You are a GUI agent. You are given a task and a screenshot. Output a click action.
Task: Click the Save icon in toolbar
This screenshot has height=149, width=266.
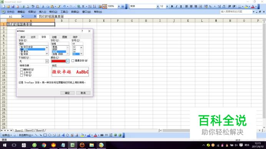pos(13,7)
